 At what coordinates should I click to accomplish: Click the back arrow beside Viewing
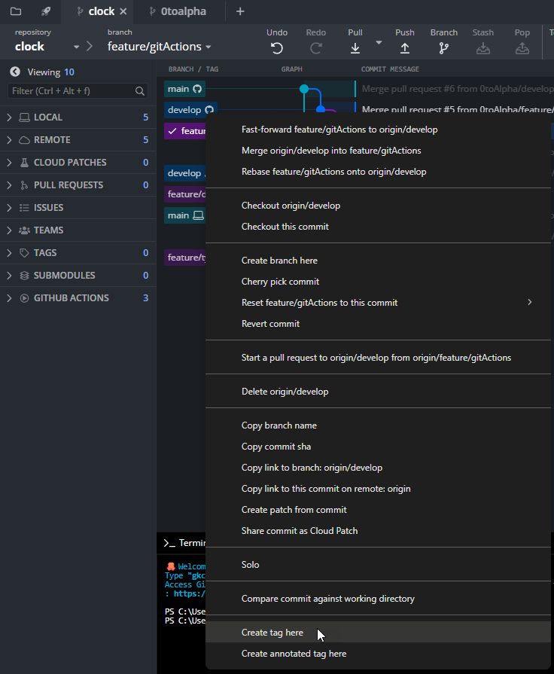(x=14, y=72)
